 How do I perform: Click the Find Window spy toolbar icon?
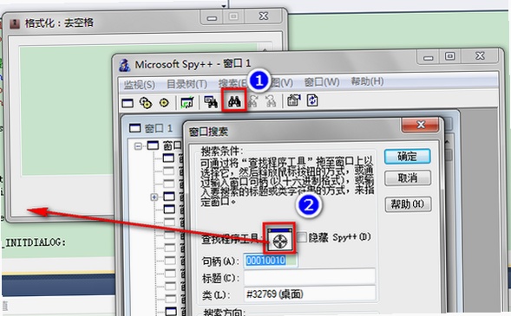click(211, 102)
